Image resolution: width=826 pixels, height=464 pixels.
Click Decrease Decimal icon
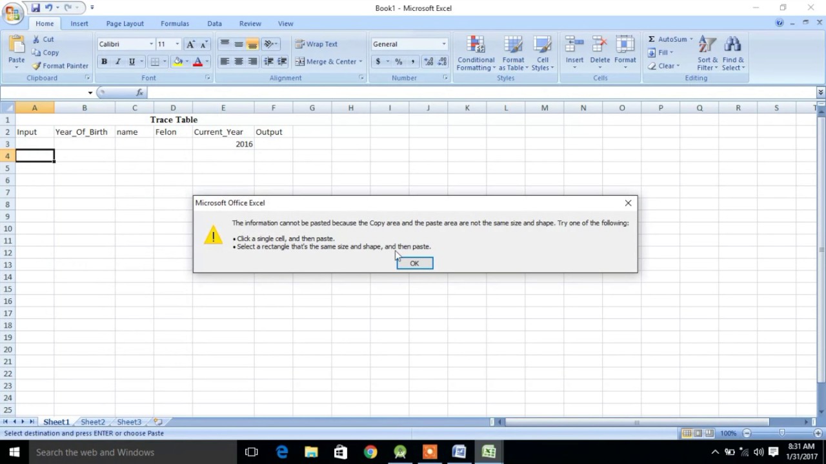(x=442, y=61)
